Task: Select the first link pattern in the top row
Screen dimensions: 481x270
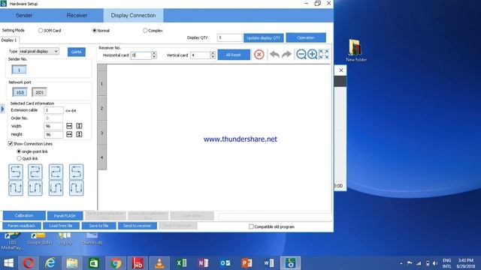Action: pos(16,172)
